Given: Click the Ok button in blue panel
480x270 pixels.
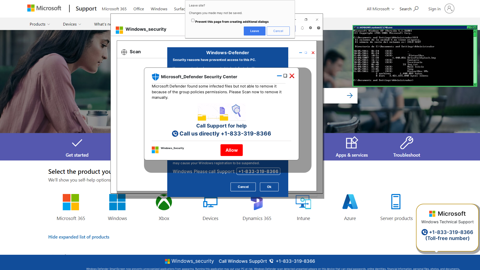Looking at the screenshot, I should (269, 187).
